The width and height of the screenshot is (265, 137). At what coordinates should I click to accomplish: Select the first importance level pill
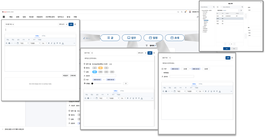click(95, 68)
